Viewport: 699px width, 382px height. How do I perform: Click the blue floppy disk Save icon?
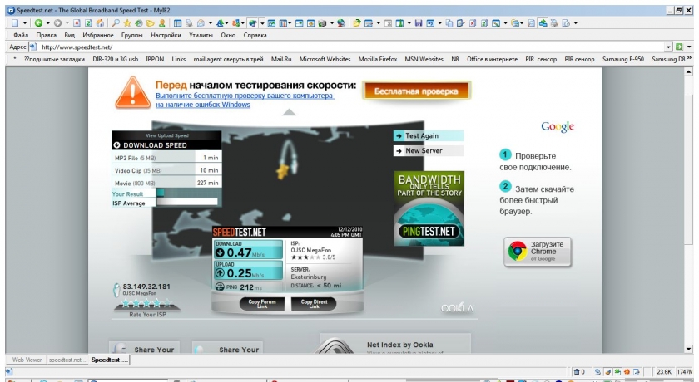pyautogui.click(x=418, y=23)
